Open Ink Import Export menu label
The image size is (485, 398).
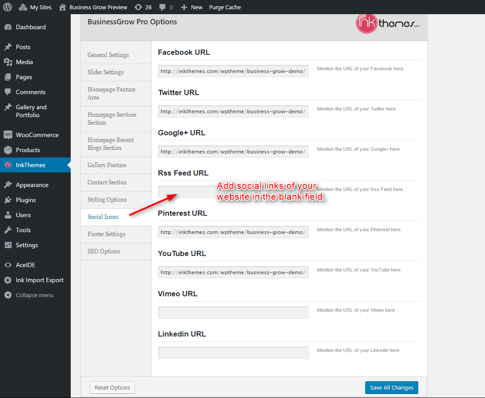click(40, 280)
